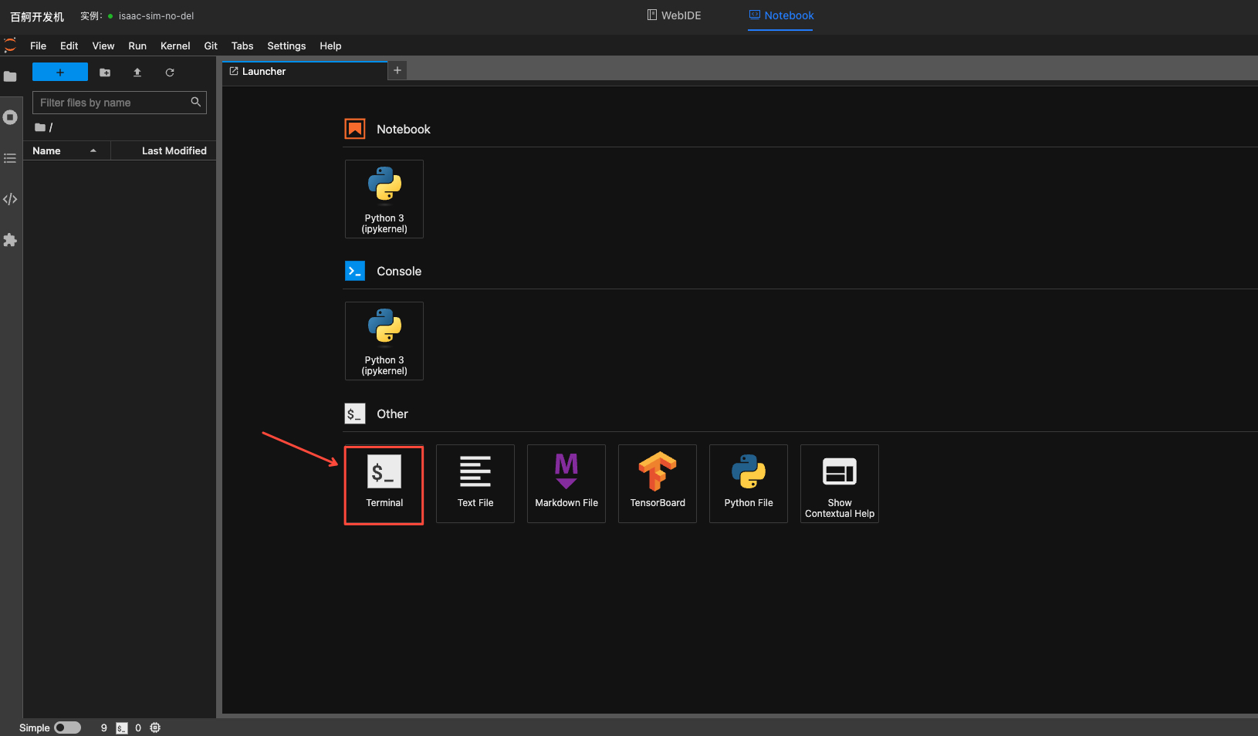Create a new Text File
This screenshot has height=736, width=1258.
[475, 484]
